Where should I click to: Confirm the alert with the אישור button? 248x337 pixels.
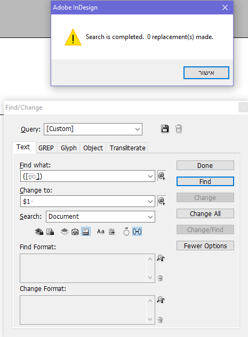pyautogui.click(x=206, y=73)
